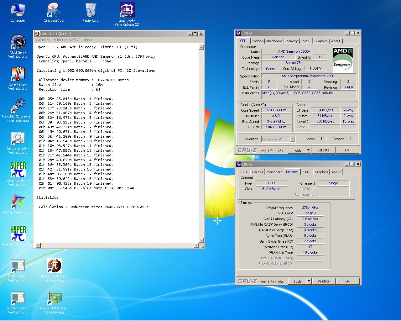The width and height of the screenshot is (401, 321).
Task: Click OK button in lower CPU-Z
Action: (347, 281)
